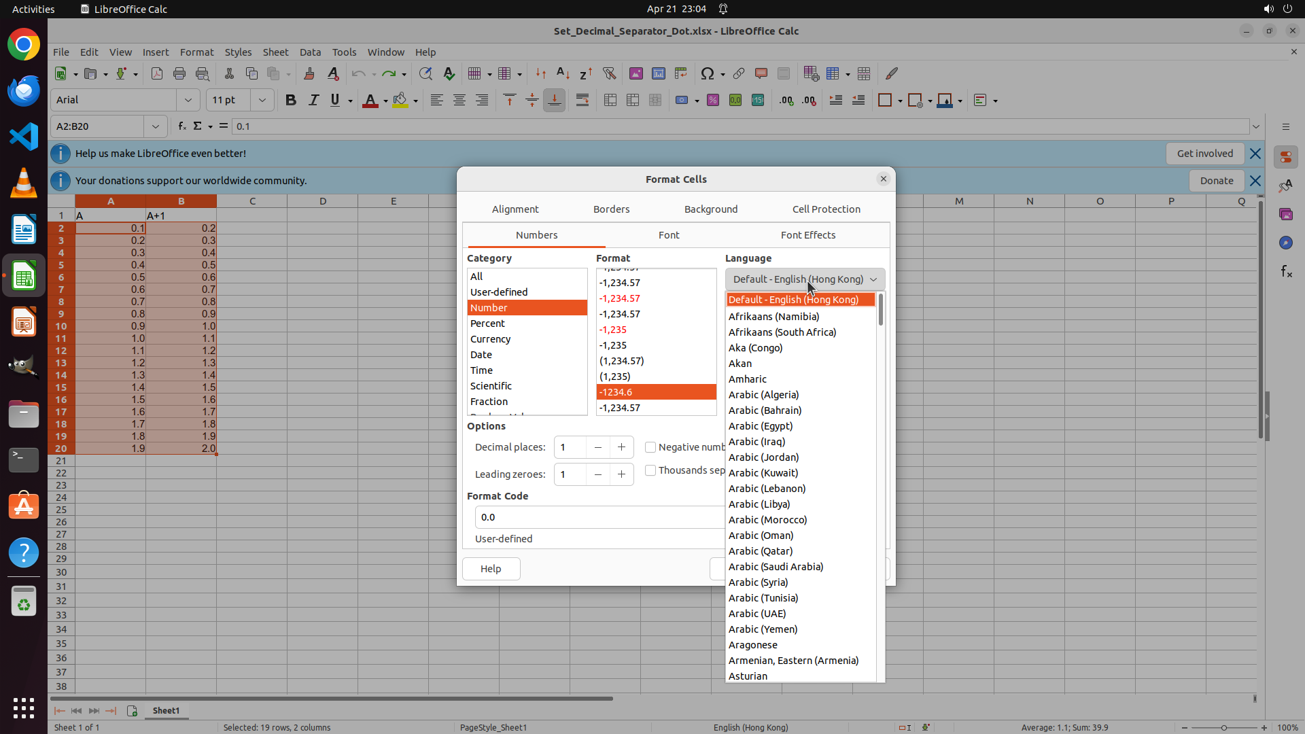Switch to the Font Effects tab

click(x=807, y=235)
